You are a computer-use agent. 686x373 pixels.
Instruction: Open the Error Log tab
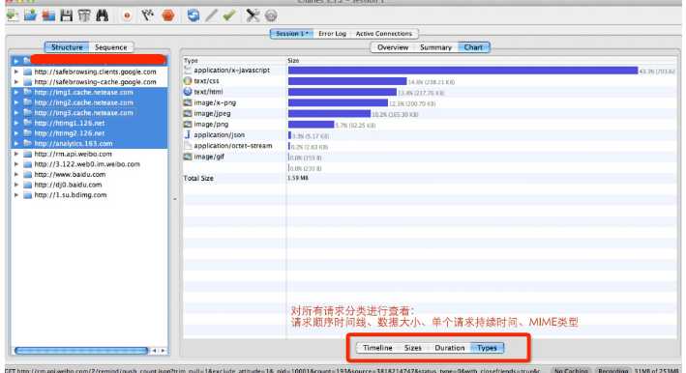(x=332, y=34)
